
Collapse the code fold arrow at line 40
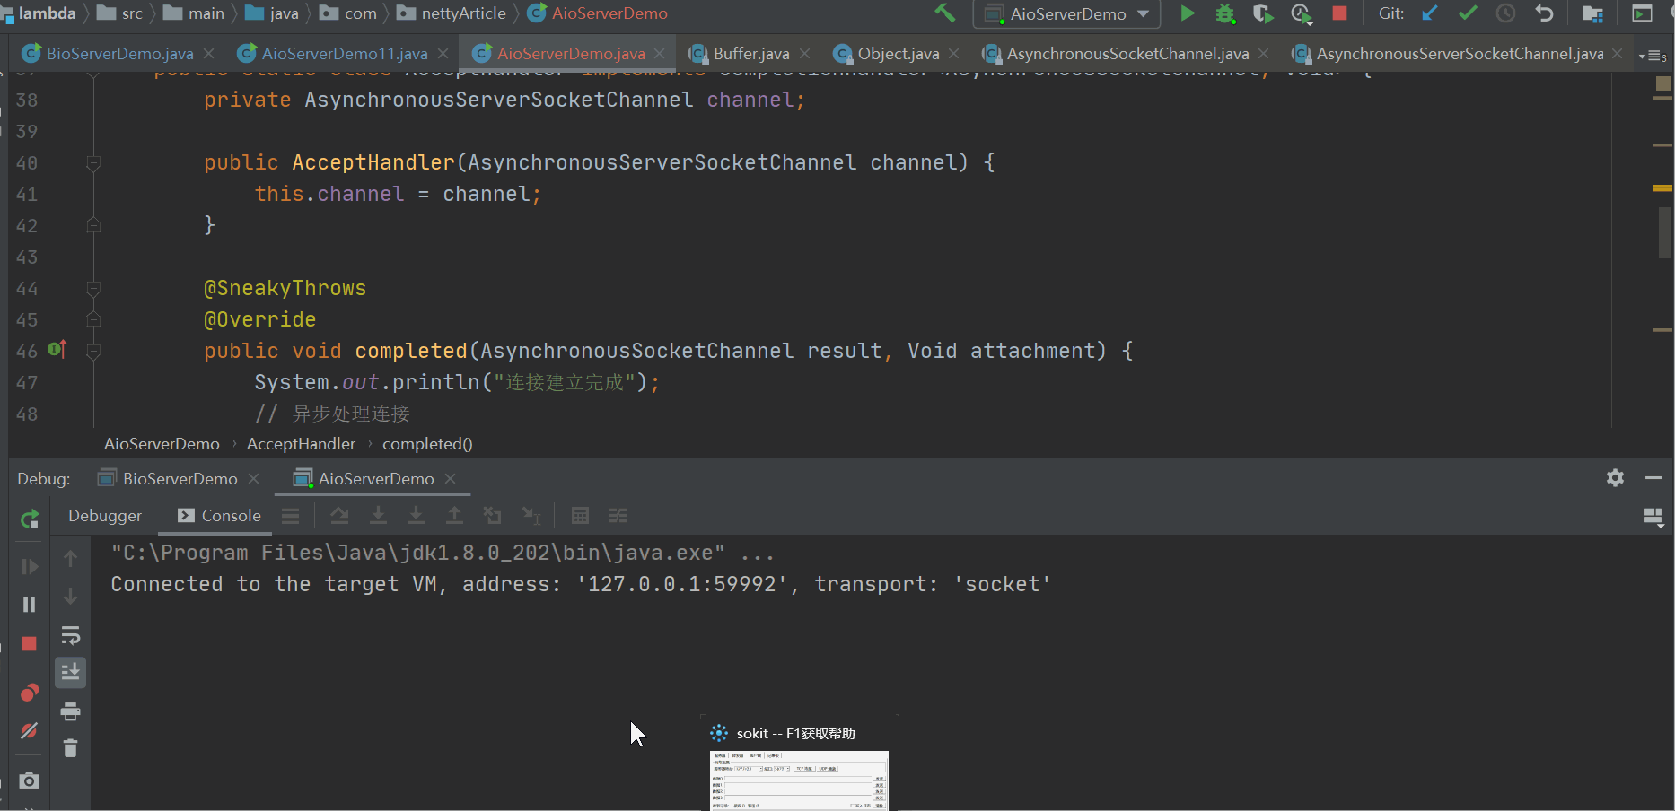(x=93, y=162)
